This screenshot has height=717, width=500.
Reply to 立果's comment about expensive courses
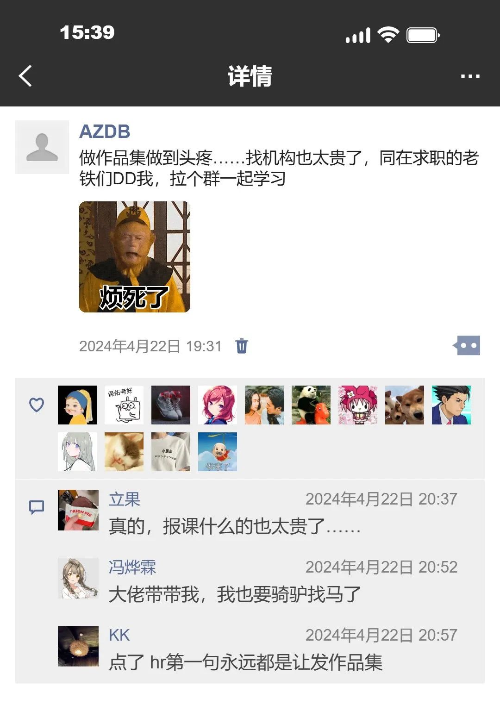[235, 526]
